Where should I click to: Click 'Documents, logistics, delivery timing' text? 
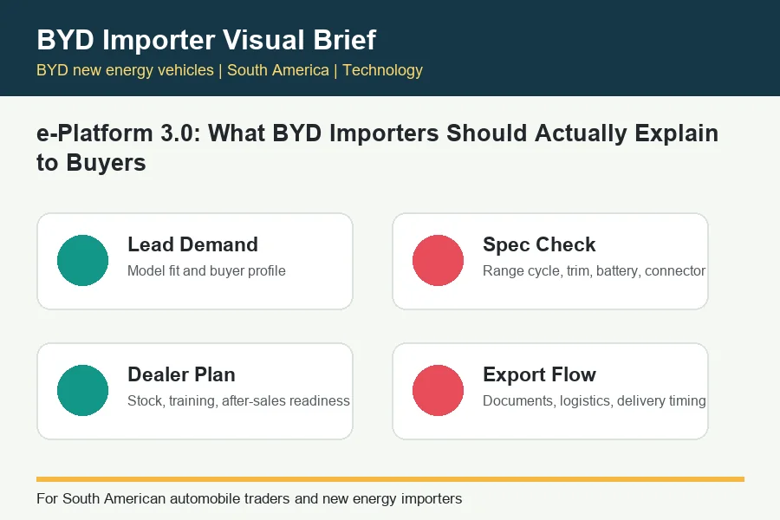[594, 400]
